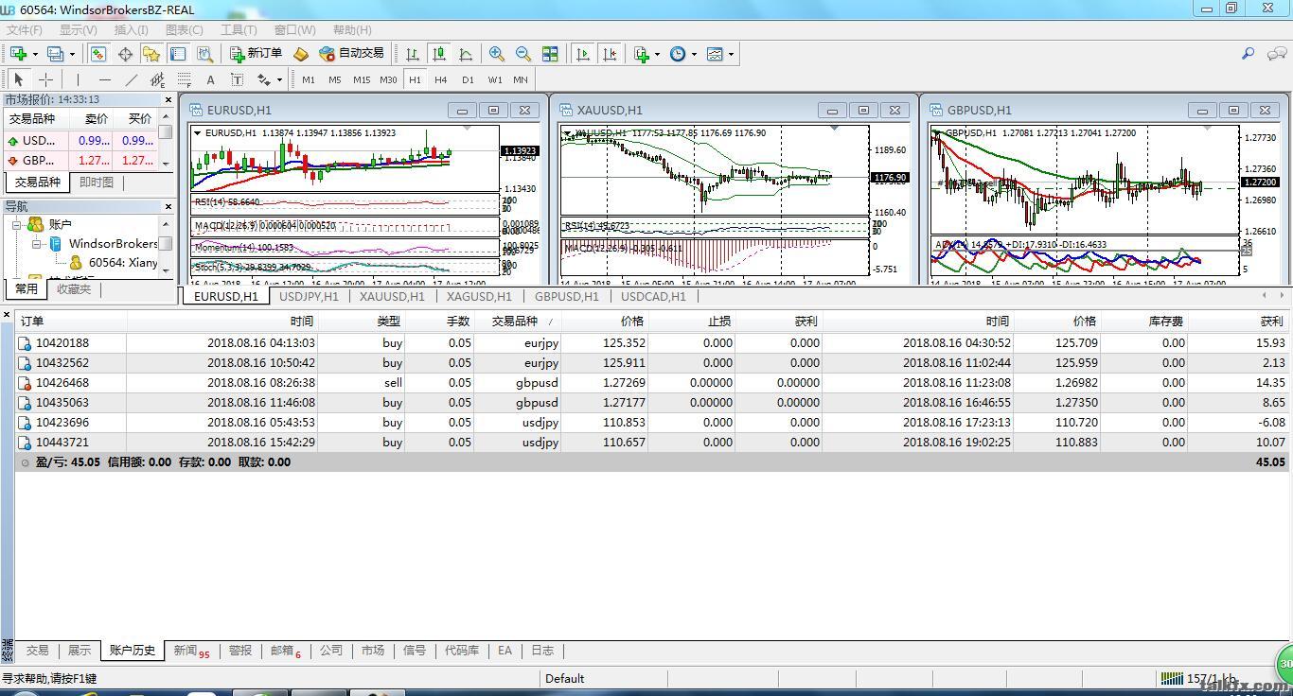Viewport: 1293px width, 696px height.
Task: Click the market watch scrollbar thumb
Action: (167, 133)
